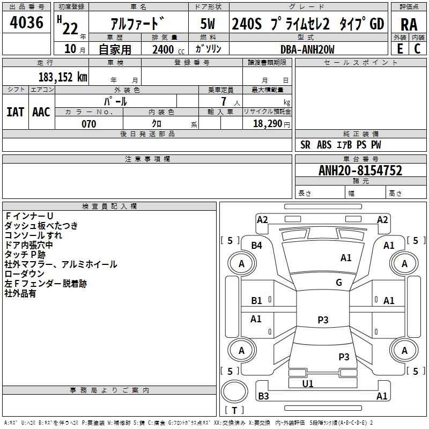Viewport: 429px width, 429px height.
Task: Click the inspector note FインナーU
Action: [x=29, y=216]
